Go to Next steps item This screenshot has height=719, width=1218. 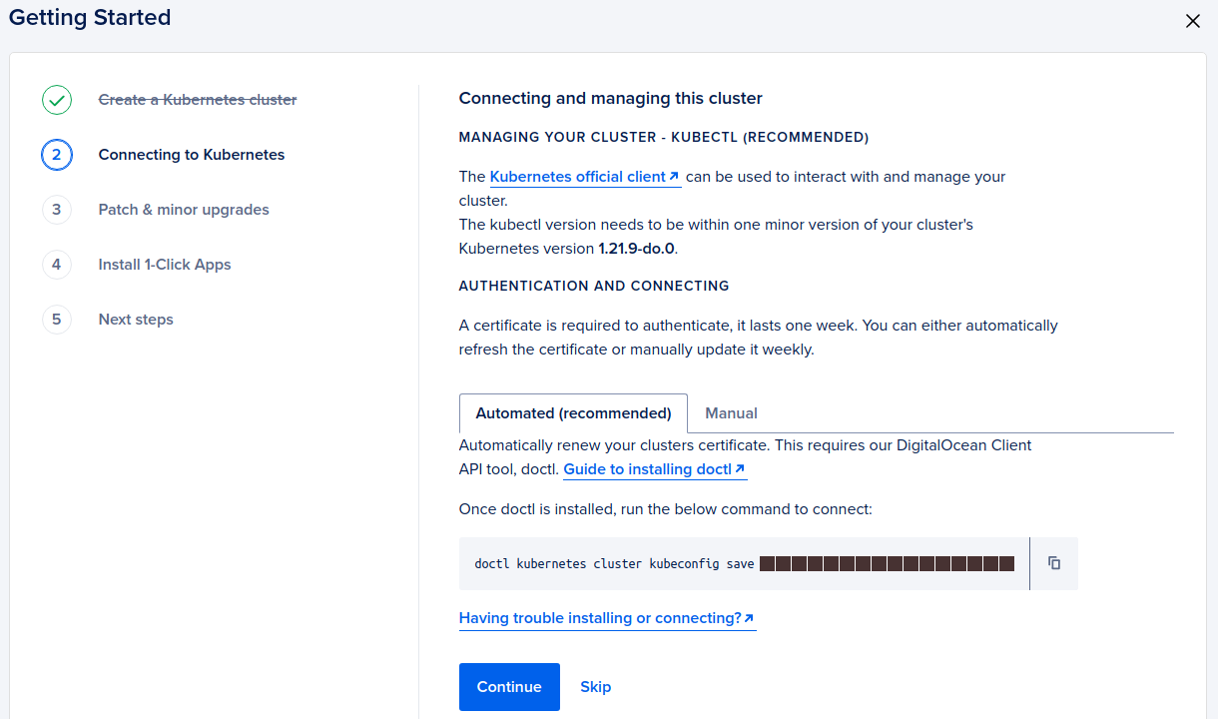(x=136, y=320)
